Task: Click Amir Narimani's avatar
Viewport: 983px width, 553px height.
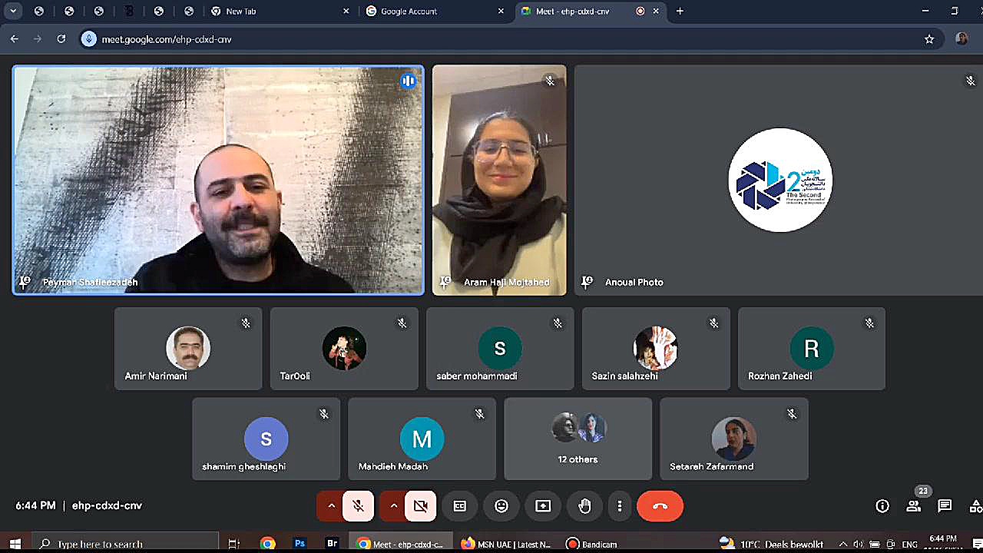Action: 188,348
